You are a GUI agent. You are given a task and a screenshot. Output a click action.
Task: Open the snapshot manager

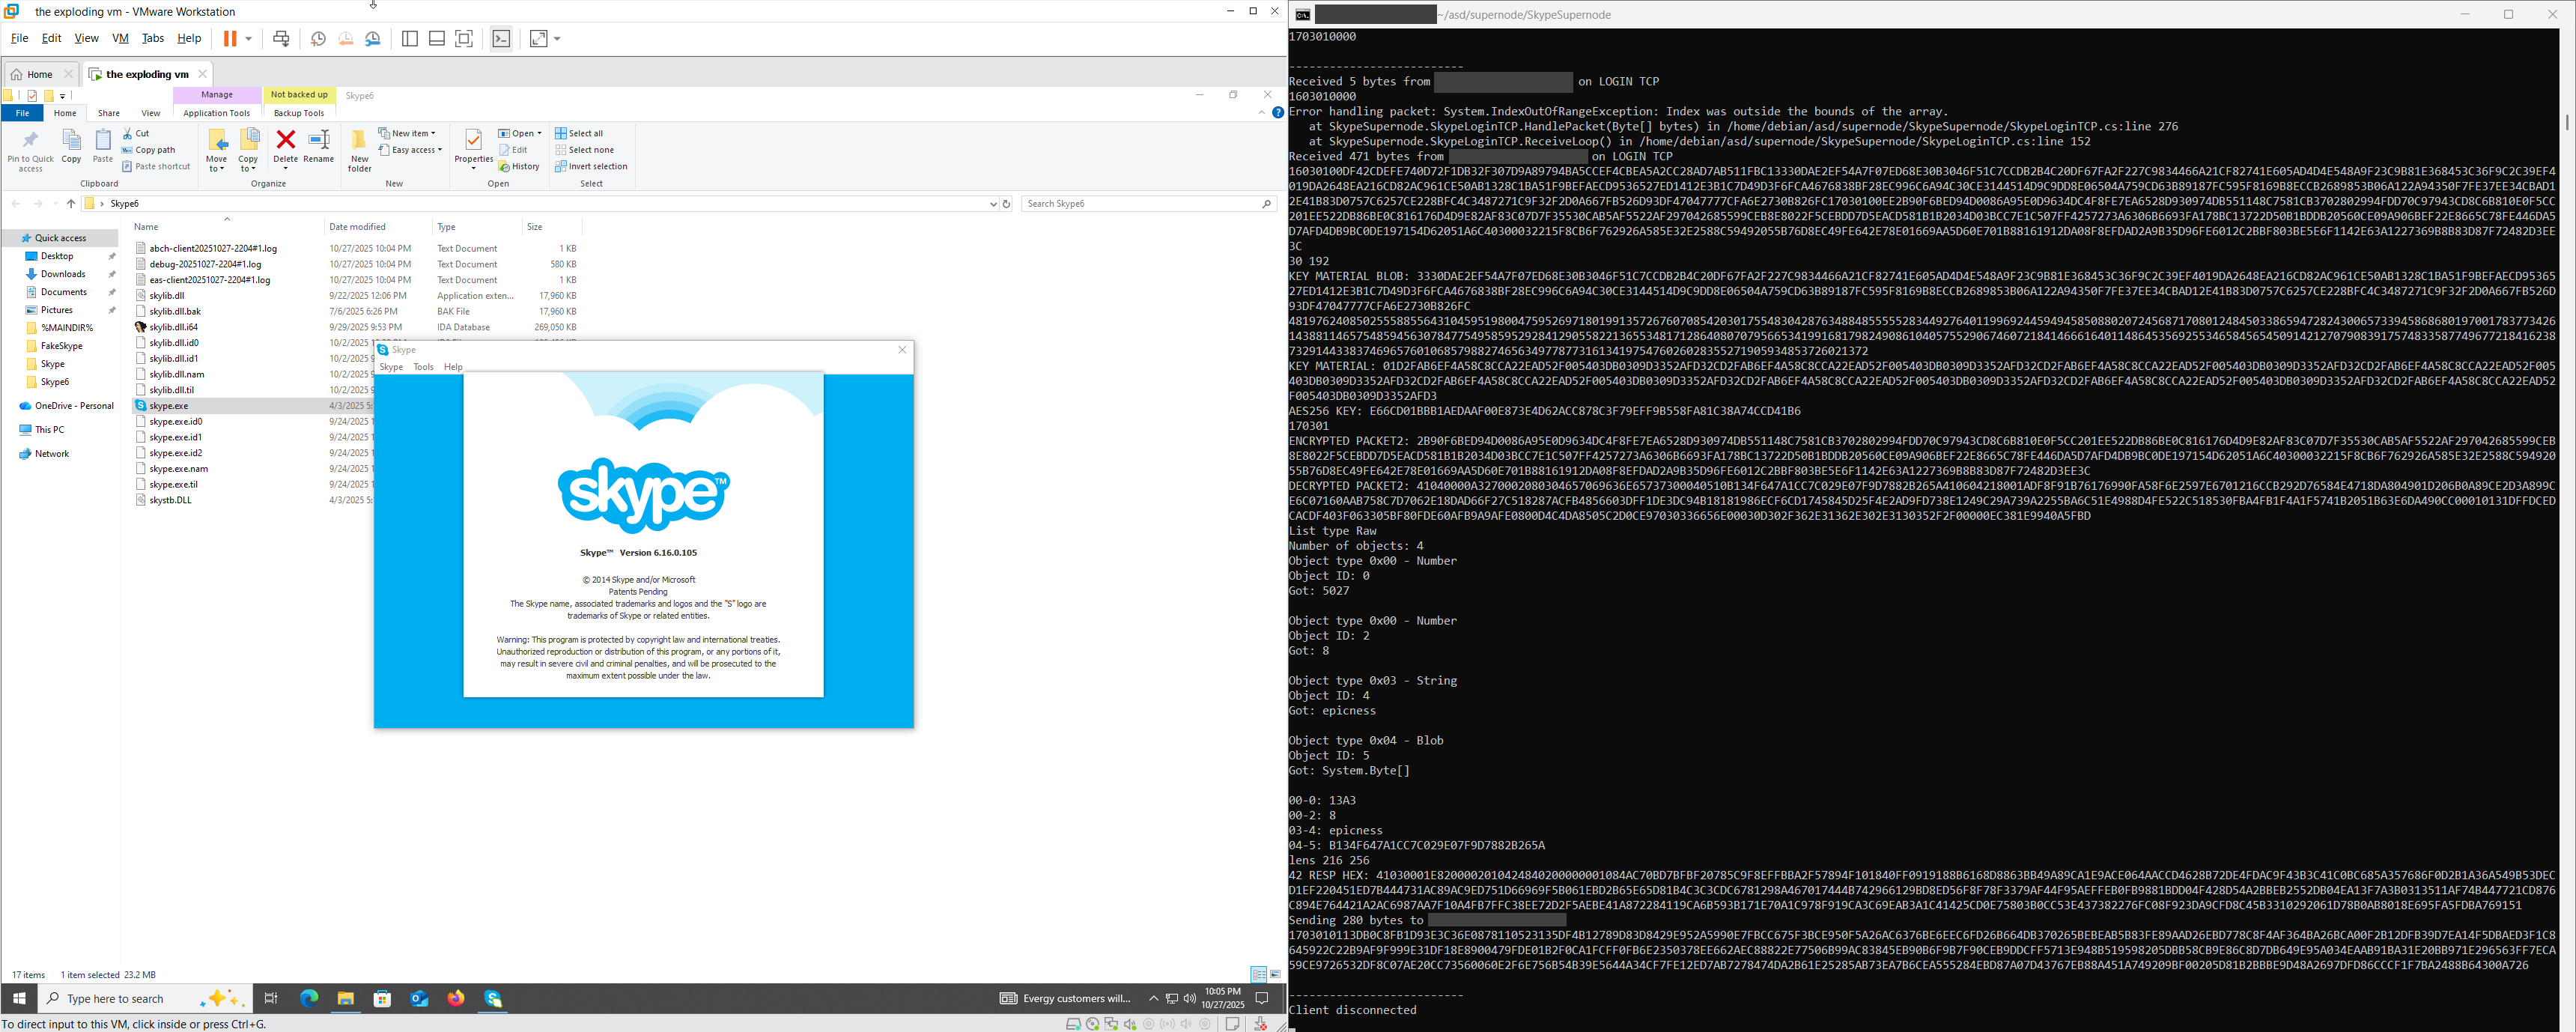point(373,38)
